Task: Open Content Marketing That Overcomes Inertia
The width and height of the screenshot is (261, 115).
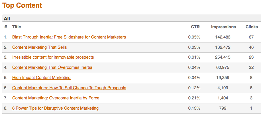Action: (x=52, y=67)
